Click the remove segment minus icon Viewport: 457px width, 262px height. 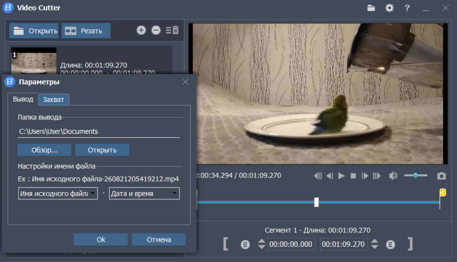(x=156, y=30)
